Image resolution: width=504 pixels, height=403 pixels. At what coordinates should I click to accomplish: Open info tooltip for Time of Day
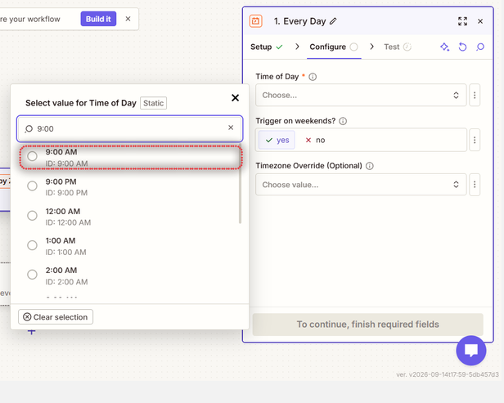[x=313, y=77]
